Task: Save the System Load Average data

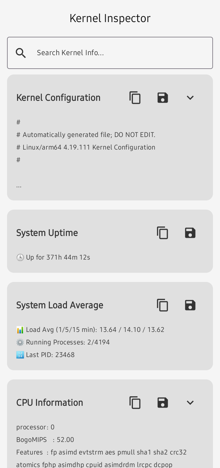Action: [x=190, y=305]
